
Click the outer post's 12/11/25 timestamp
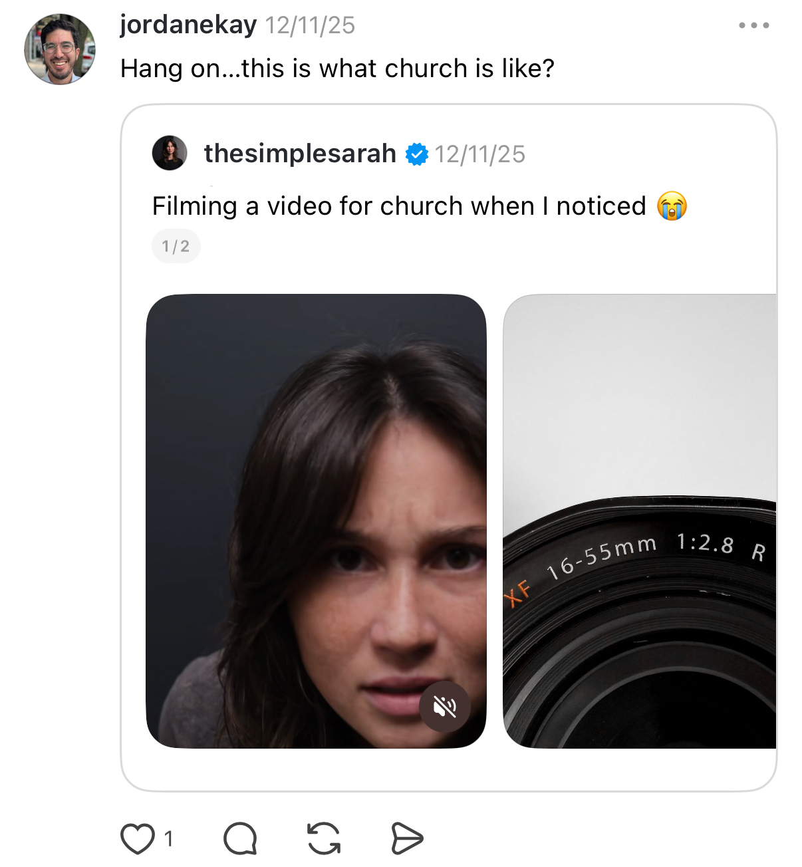click(x=311, y=26)
